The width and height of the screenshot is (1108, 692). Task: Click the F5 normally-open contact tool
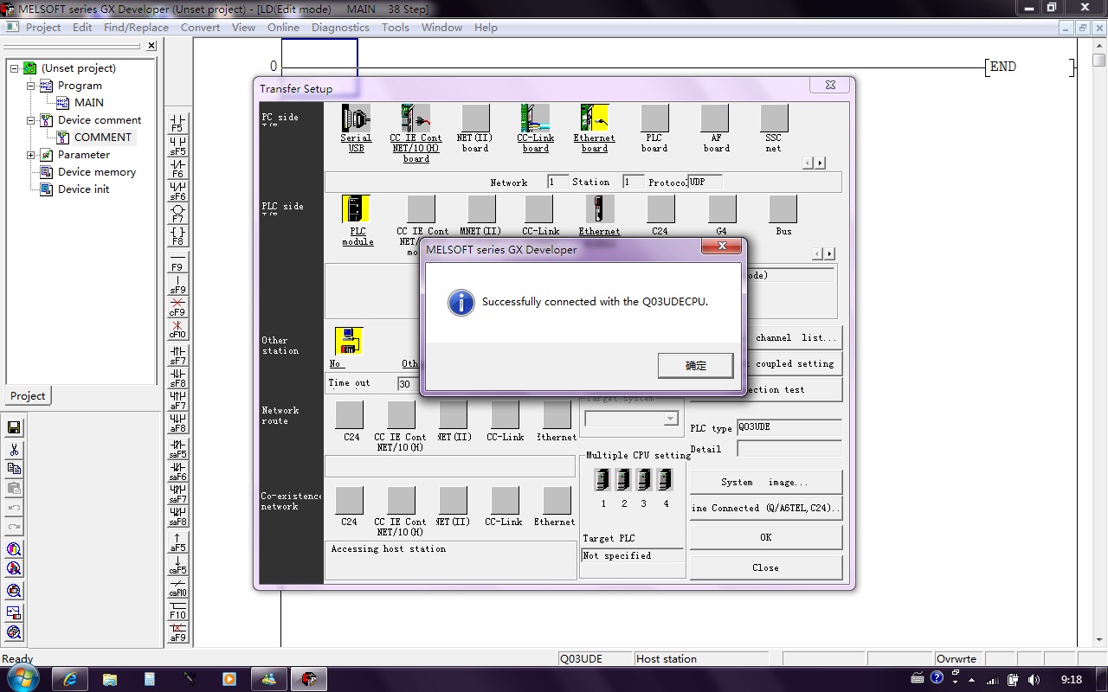pos(177,122)
